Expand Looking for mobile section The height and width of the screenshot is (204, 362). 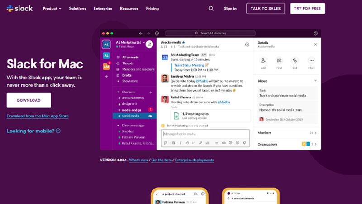point(33,131)
